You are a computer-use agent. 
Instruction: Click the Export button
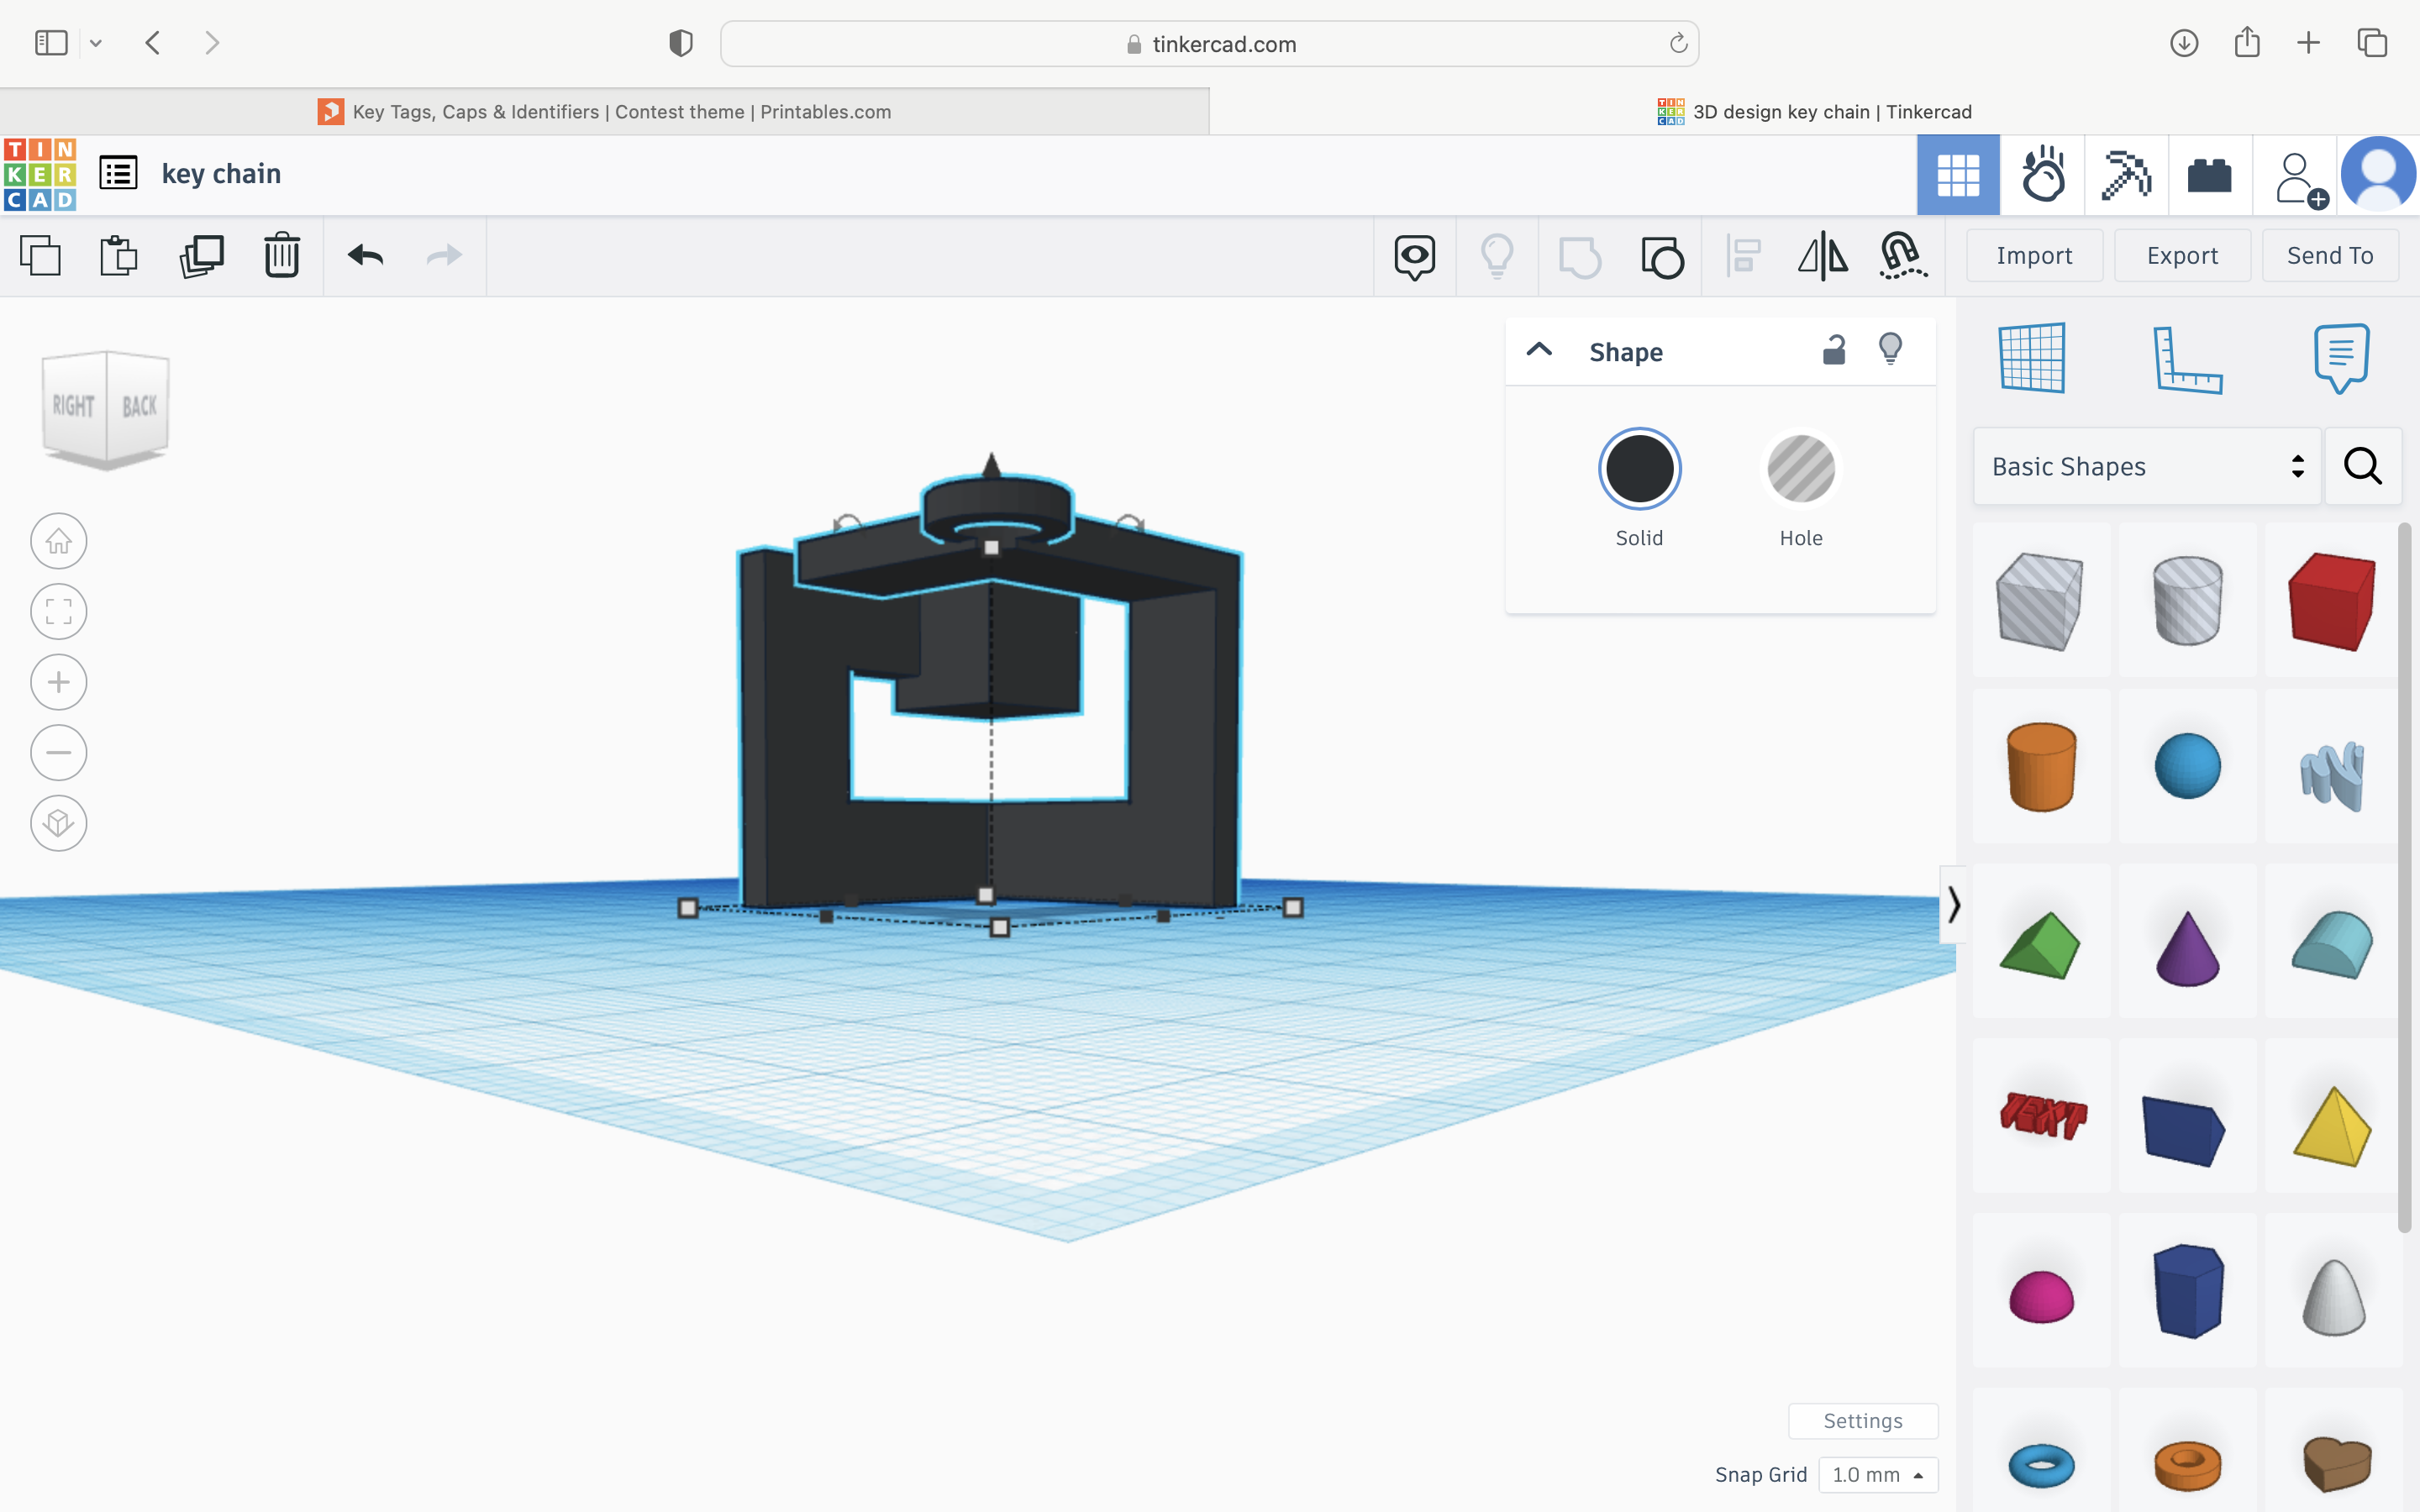pyautogui.click(x=2182, y=256)
